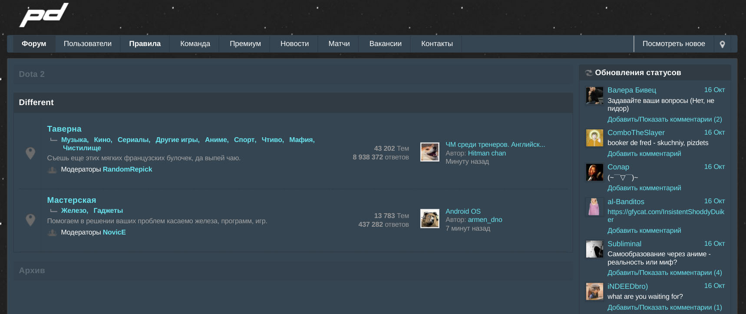
Task: Open al-Banditos' avatar thumbnail
Action: 594,207
